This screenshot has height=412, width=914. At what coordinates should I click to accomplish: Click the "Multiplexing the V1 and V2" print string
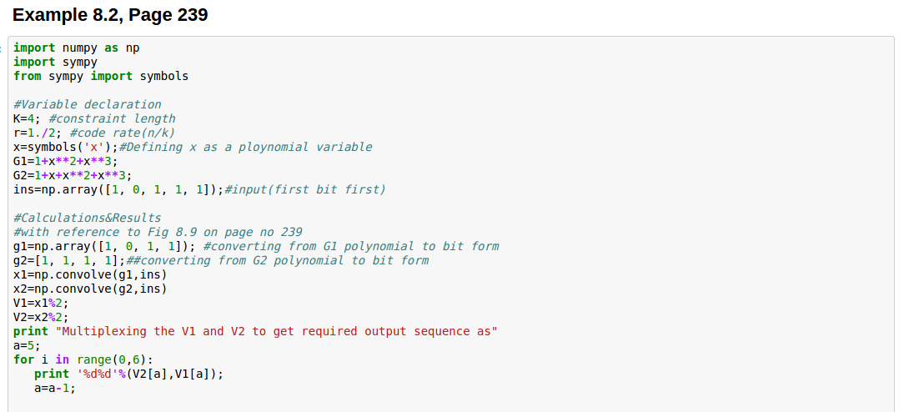point(276,332)
